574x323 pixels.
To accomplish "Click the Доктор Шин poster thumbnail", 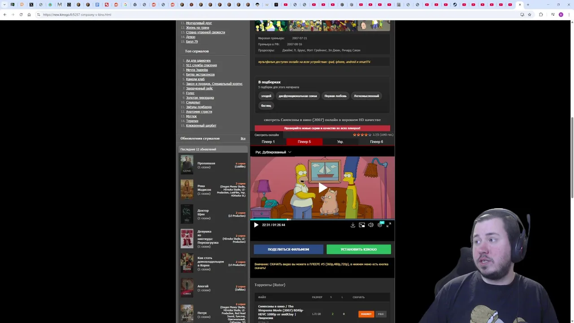I will [187, 214].
